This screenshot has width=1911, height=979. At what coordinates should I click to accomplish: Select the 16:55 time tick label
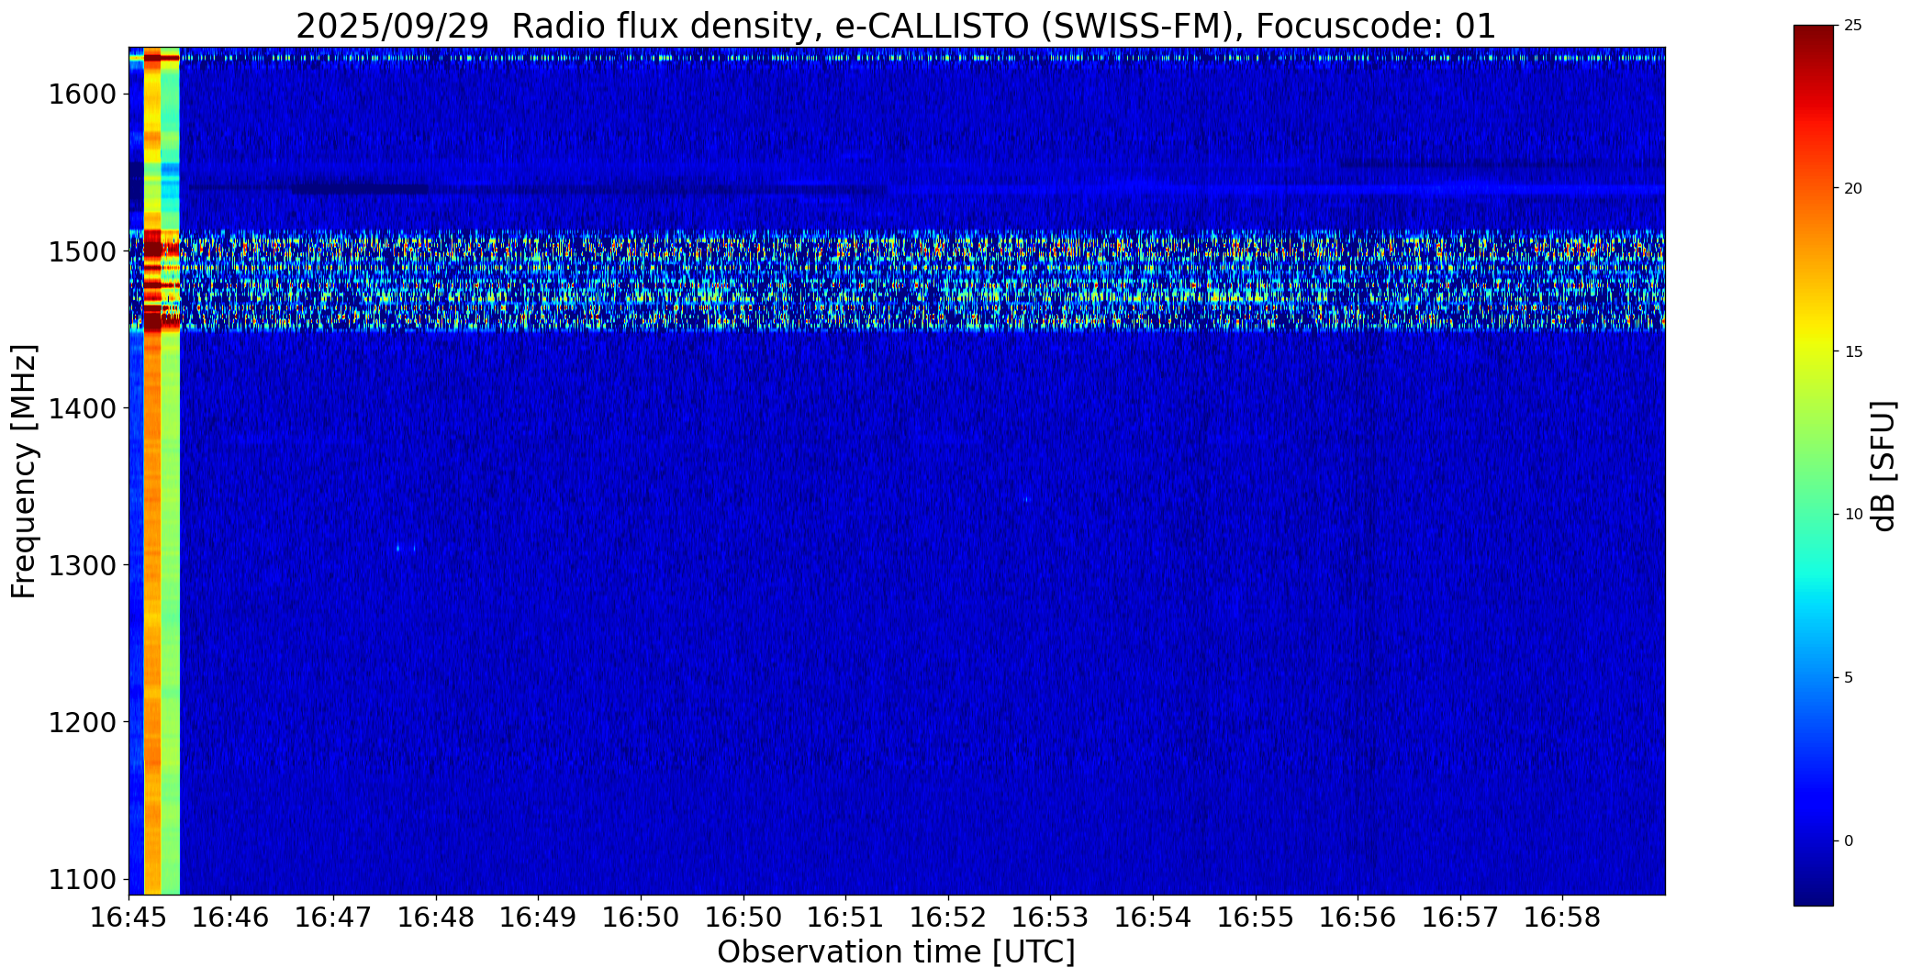click(x=1256, y=917)
